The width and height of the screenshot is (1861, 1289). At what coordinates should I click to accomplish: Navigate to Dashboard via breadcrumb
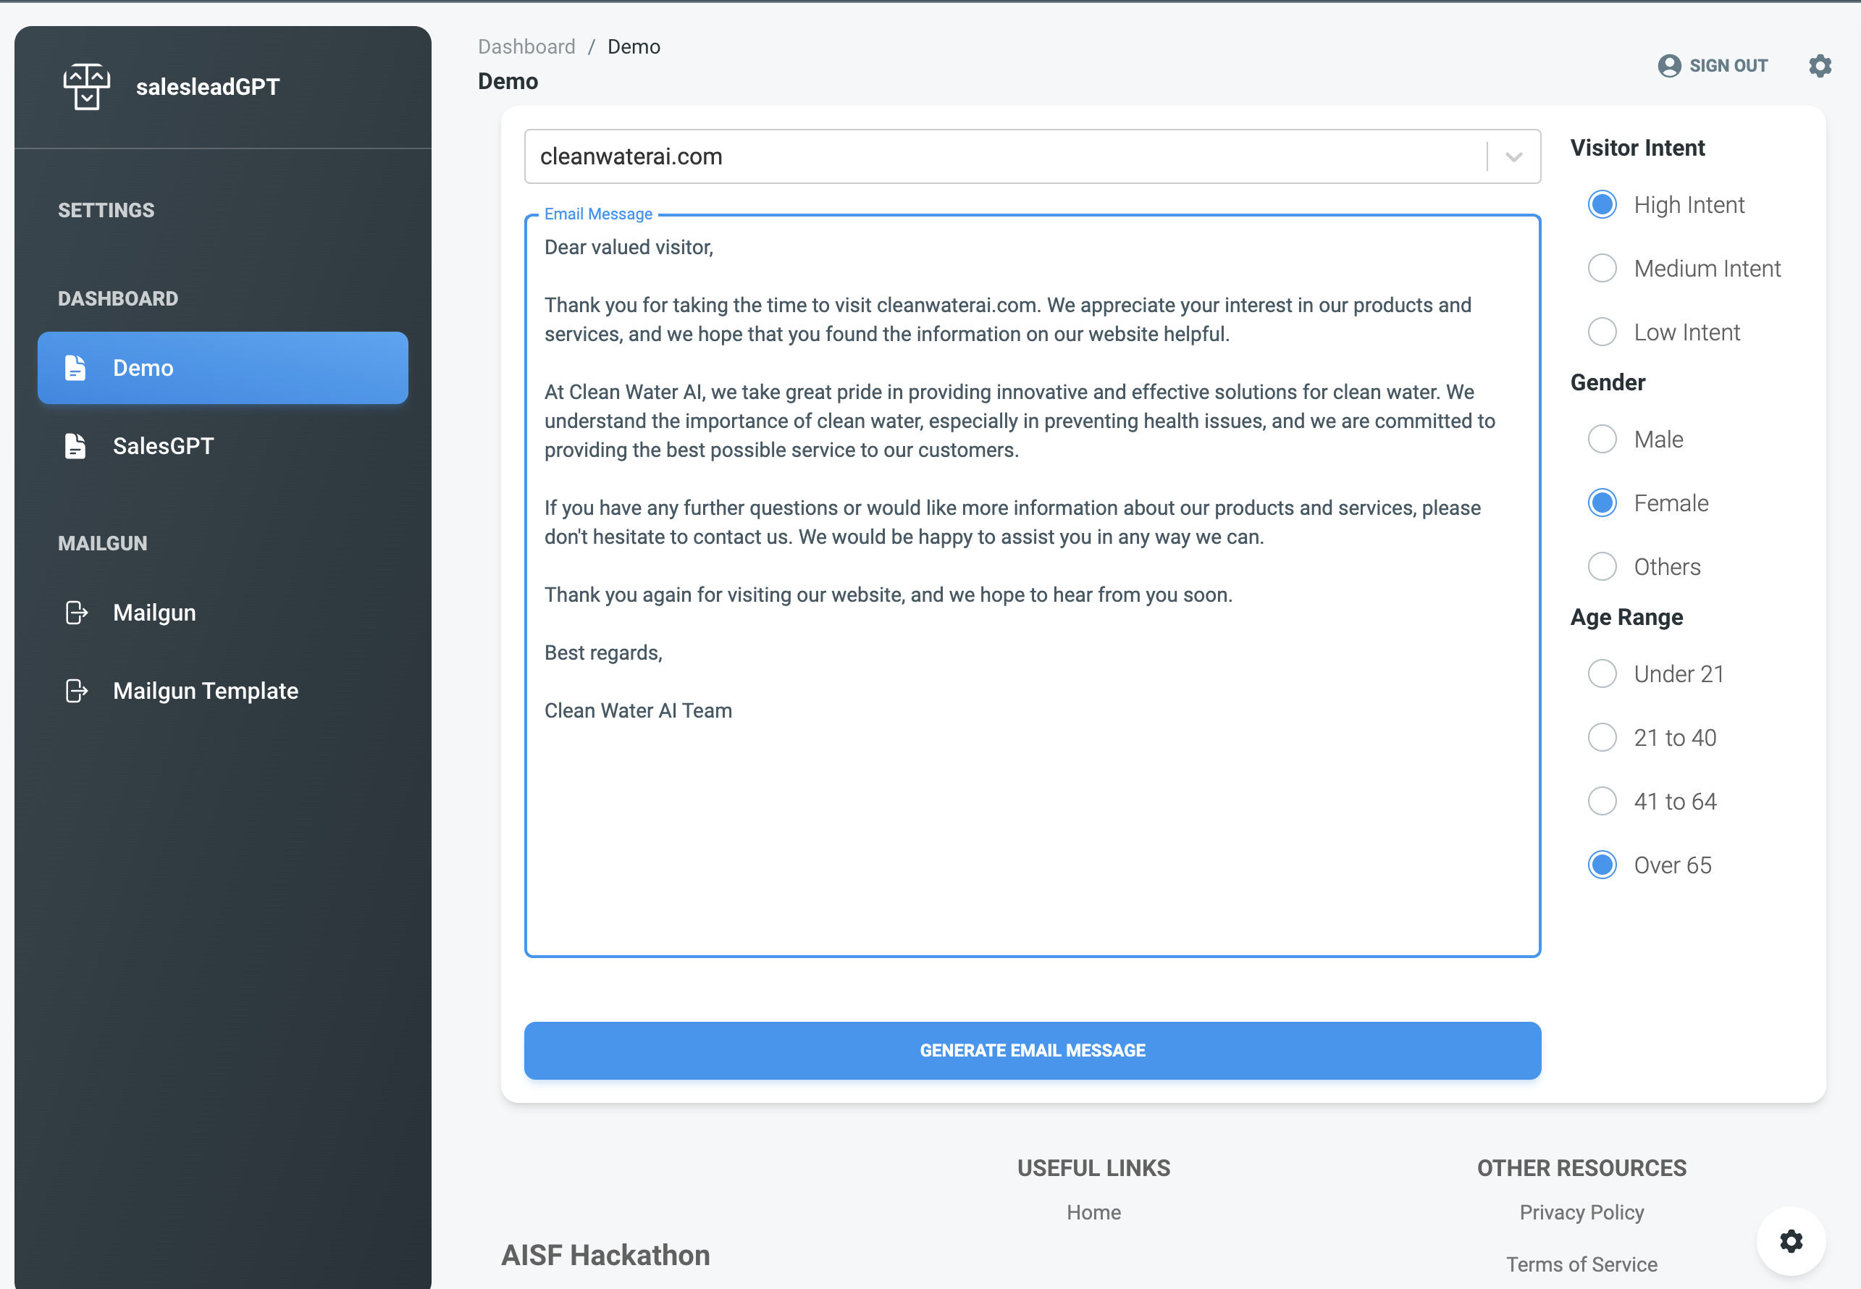coord(526,46)
